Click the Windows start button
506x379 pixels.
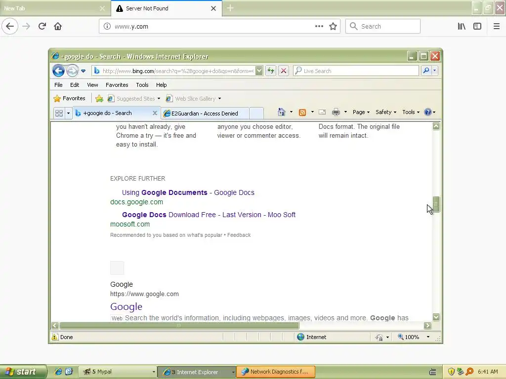tap(23, 372)
